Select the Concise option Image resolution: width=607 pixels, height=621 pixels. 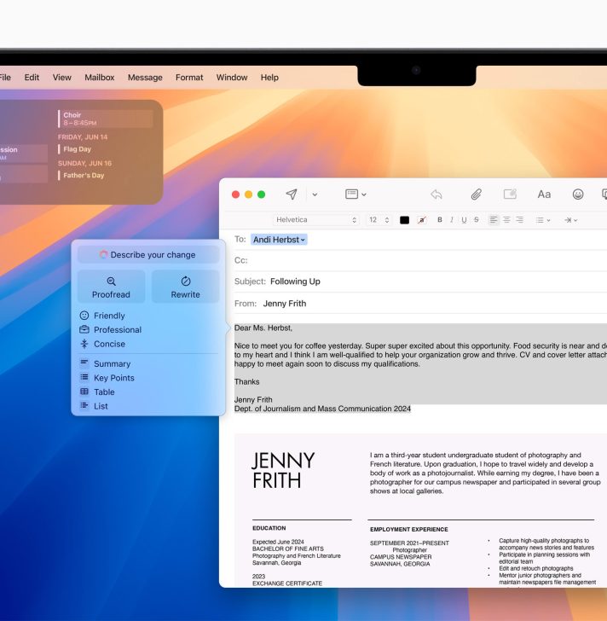(x=109, y=344)
